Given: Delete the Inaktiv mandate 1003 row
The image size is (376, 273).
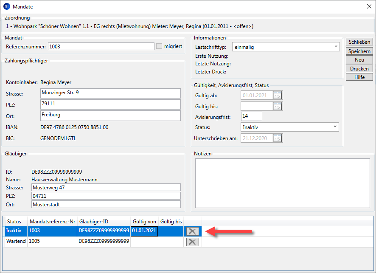Looking at the screenshot, I should click(192, 231).
